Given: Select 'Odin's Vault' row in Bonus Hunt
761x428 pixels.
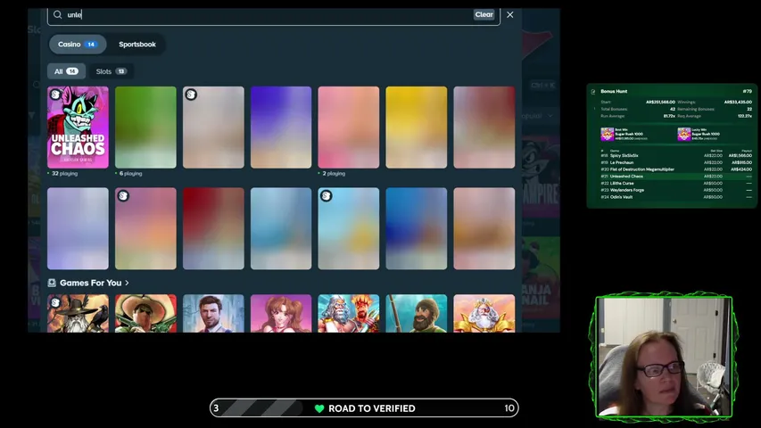Looking at the screenshot, I should pos(676,197).
